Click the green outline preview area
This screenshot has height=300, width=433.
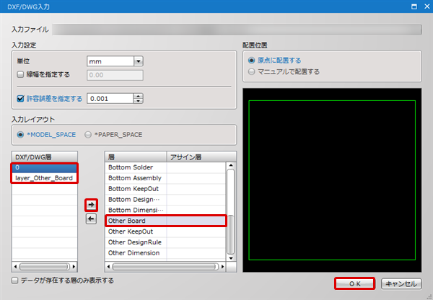click(x=332, y=180)
